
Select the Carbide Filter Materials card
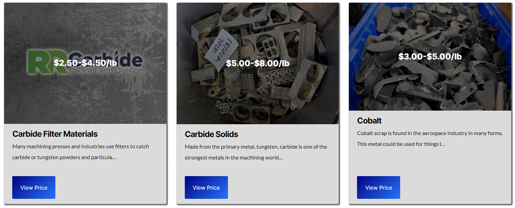coord(85,104)
